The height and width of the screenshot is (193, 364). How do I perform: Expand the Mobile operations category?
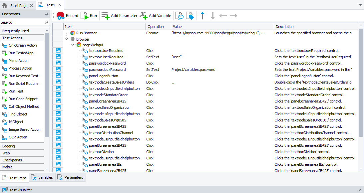click(10, 167)
